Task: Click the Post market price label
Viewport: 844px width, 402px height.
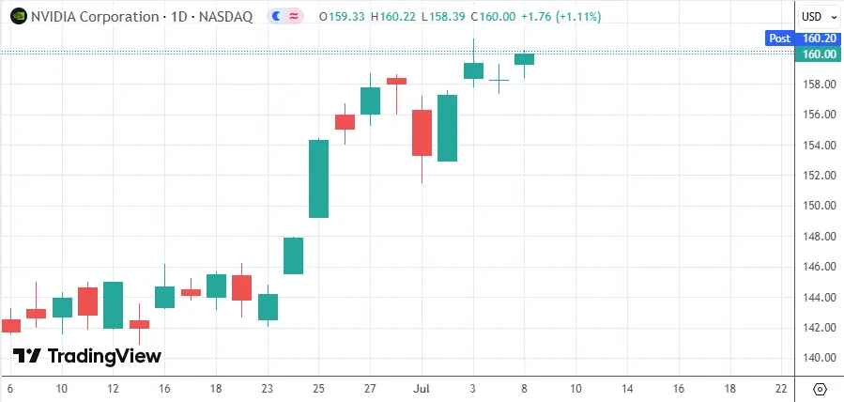Action: click(x=779, y=39)
